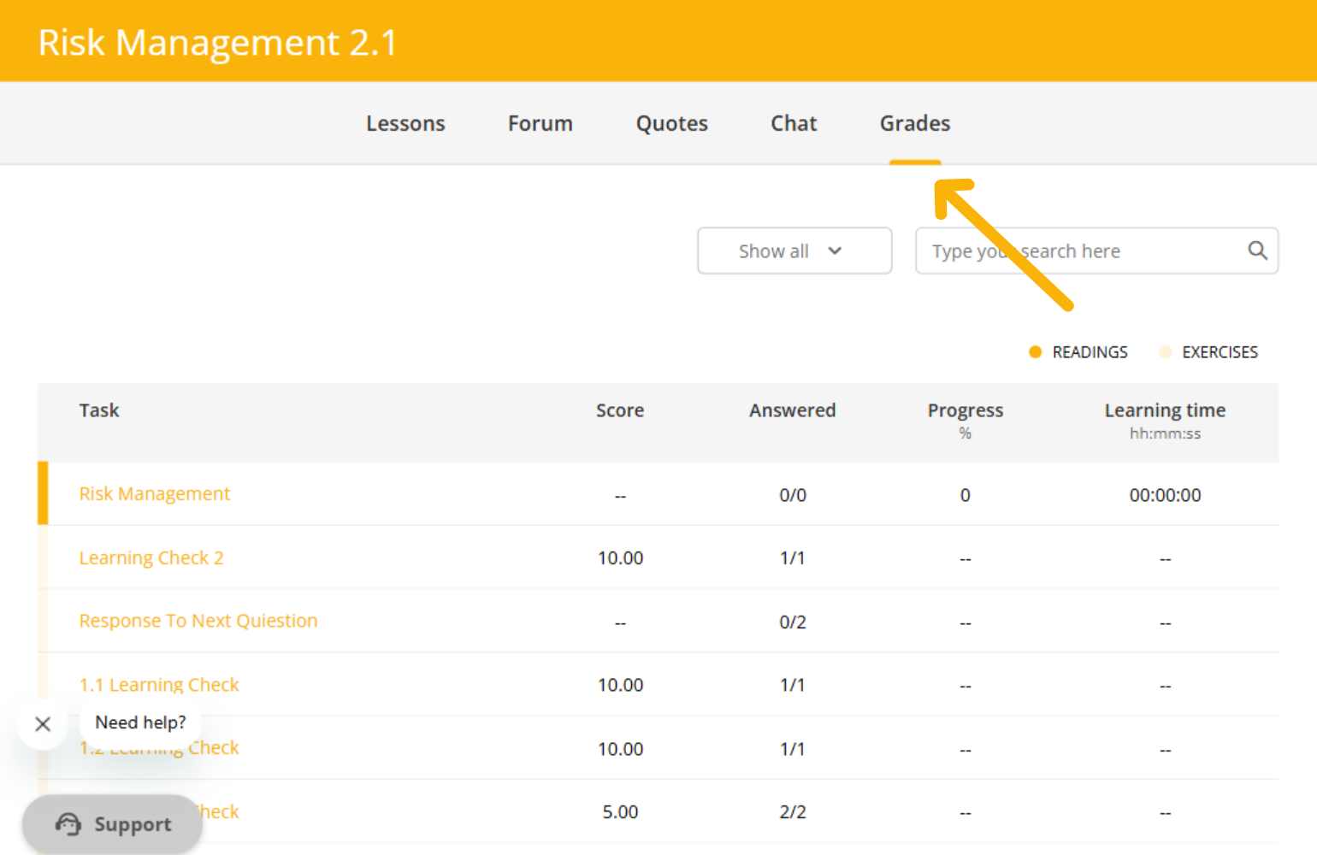Viewport: 1317px width, 855px height.
Task: Select the Grades tab
Action: 914,124
